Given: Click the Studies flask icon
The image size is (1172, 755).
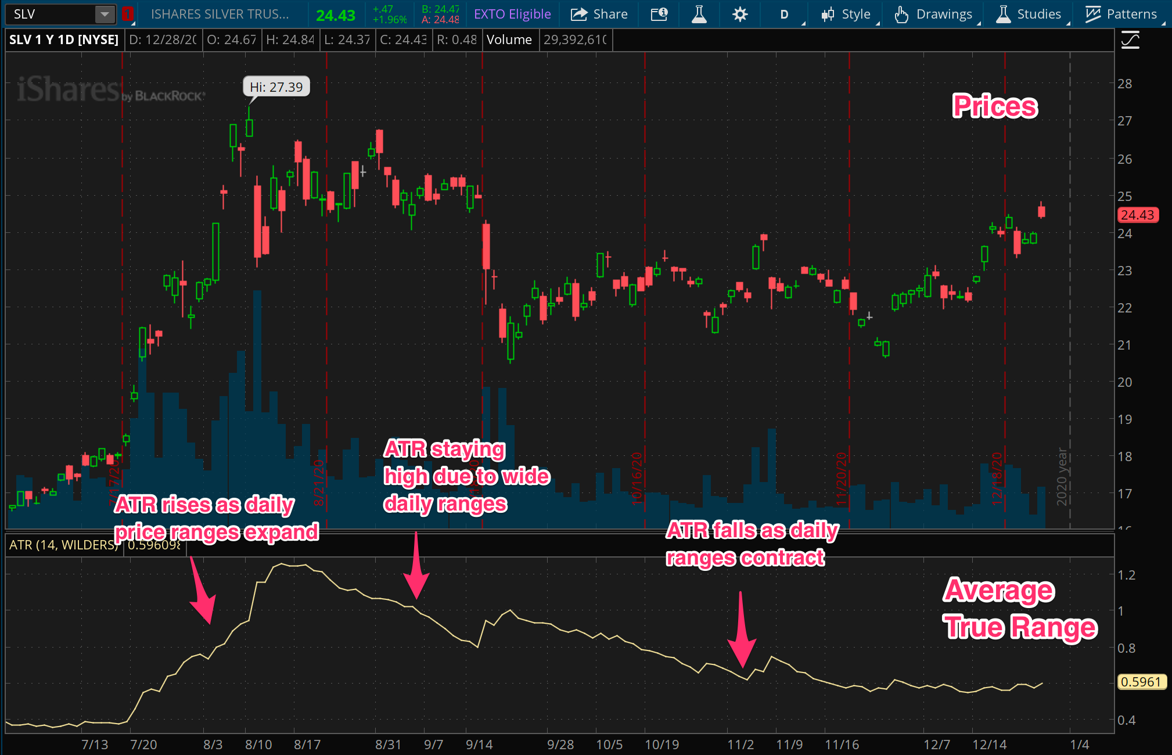Looking at the screenshot, I should point(1004,14).
